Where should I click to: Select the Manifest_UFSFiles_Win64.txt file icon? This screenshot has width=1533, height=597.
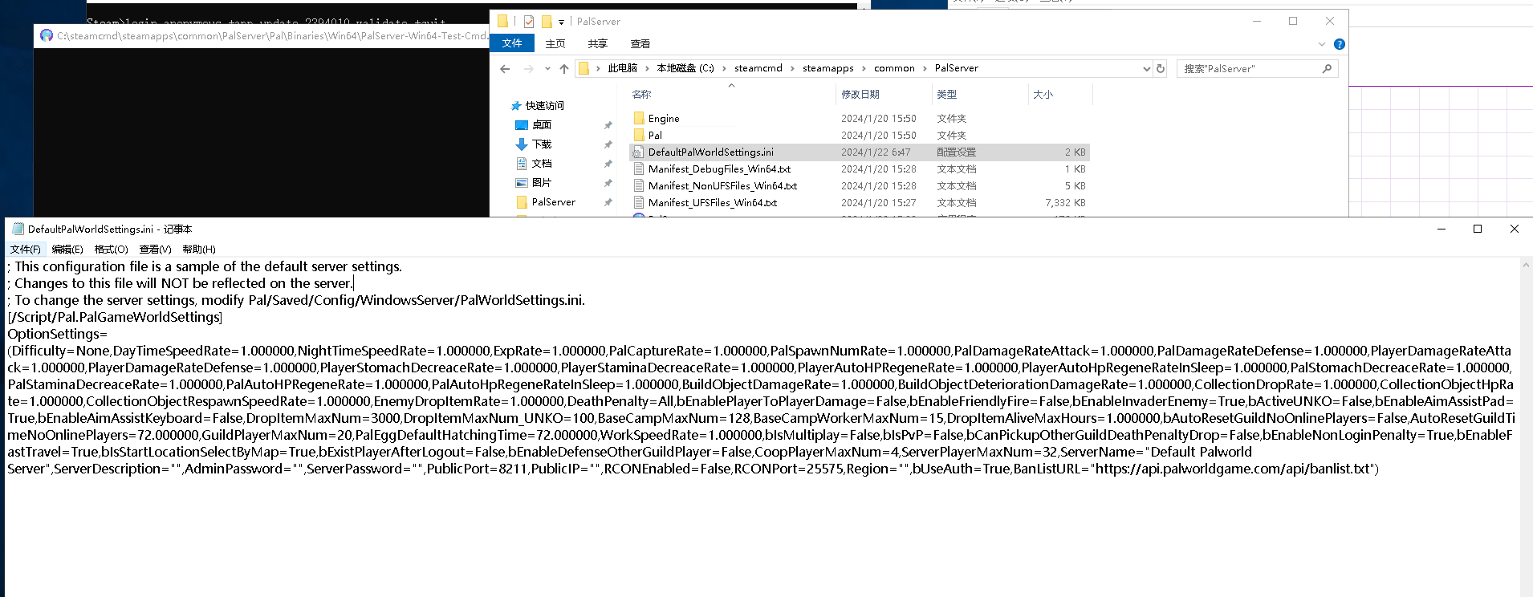tap(639, 203)
